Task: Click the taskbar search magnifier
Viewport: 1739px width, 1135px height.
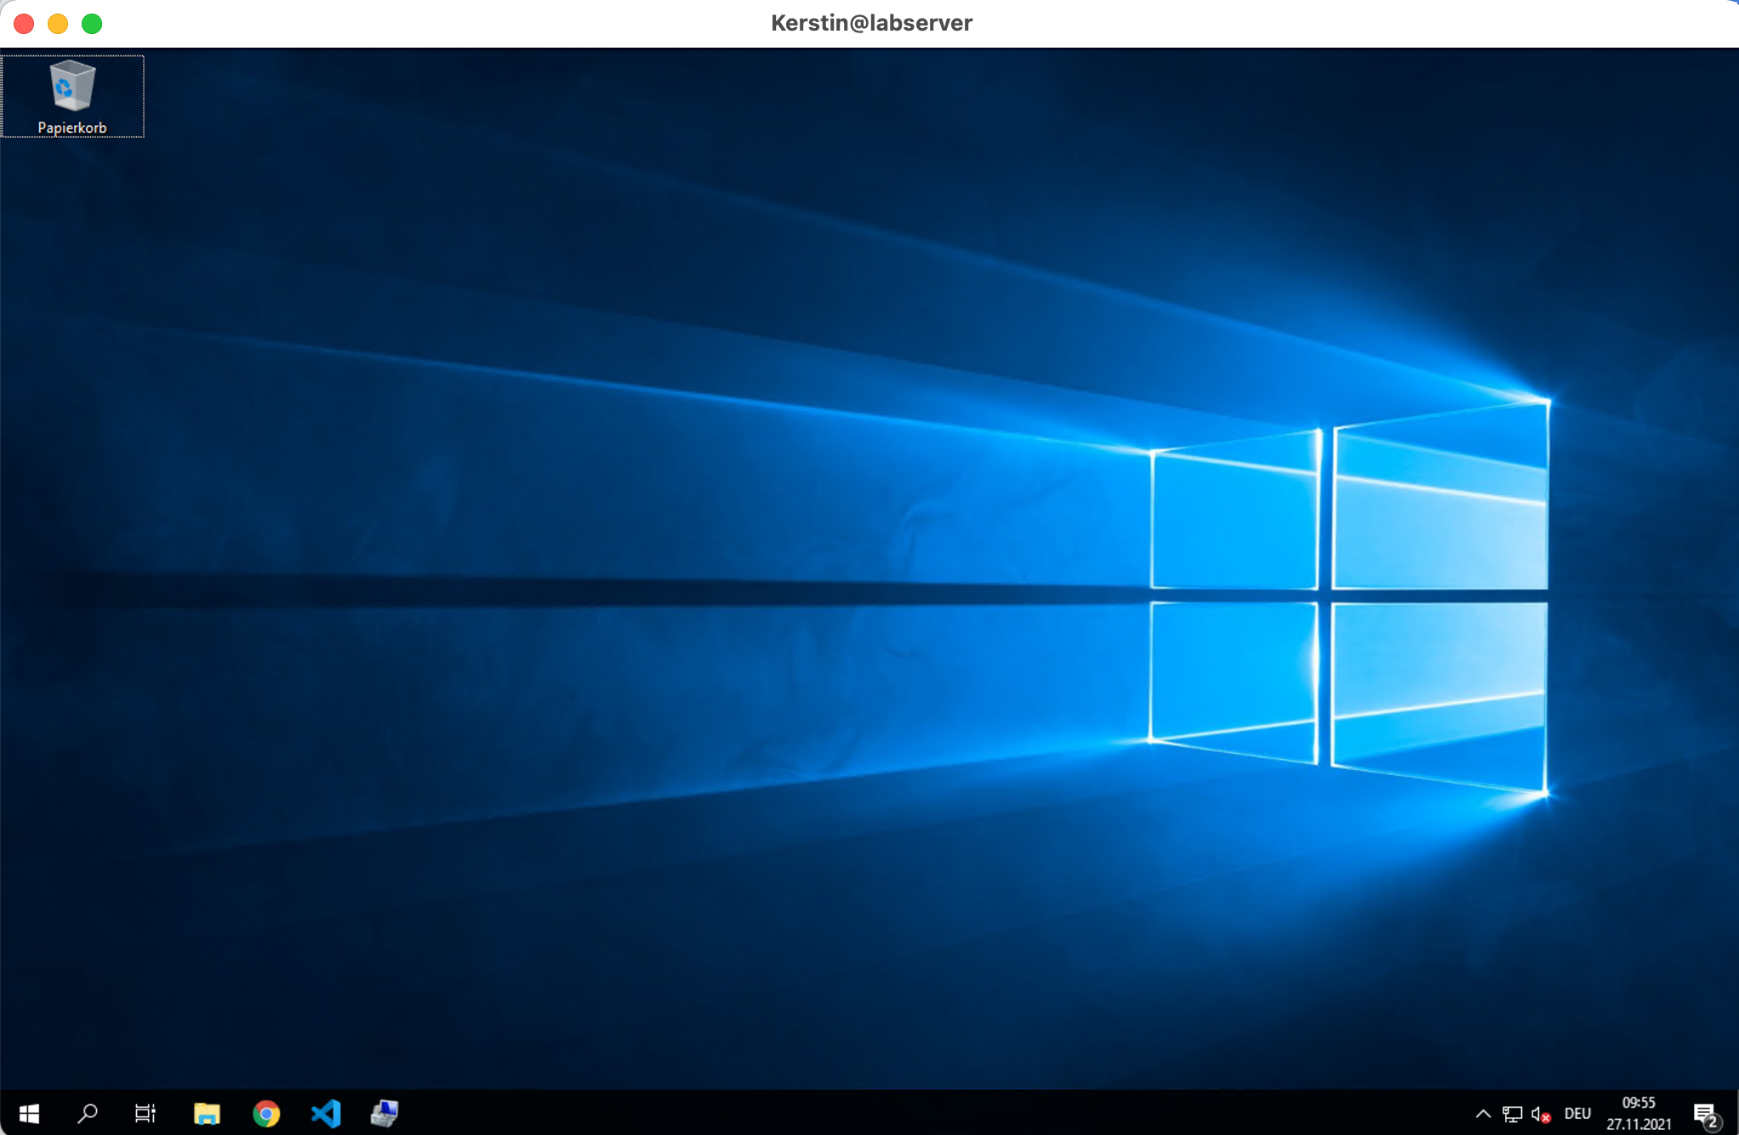Action: (88, 1113)
